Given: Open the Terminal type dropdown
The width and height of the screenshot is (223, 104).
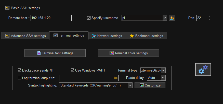Looking at the screenshot, I should [163, 70].
